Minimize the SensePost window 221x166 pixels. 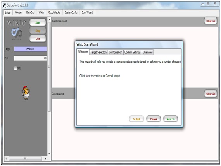click(x=203, y=4)
